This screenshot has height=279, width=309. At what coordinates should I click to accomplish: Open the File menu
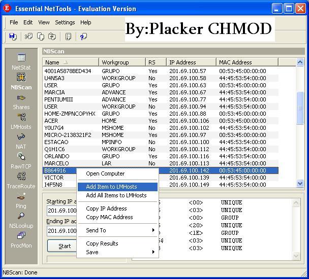coord(14,22)
